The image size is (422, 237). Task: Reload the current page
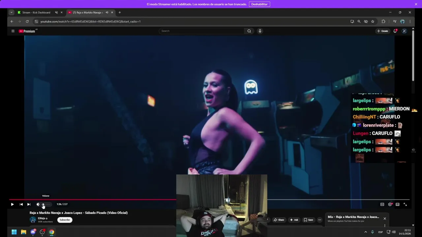click(27, 21)
